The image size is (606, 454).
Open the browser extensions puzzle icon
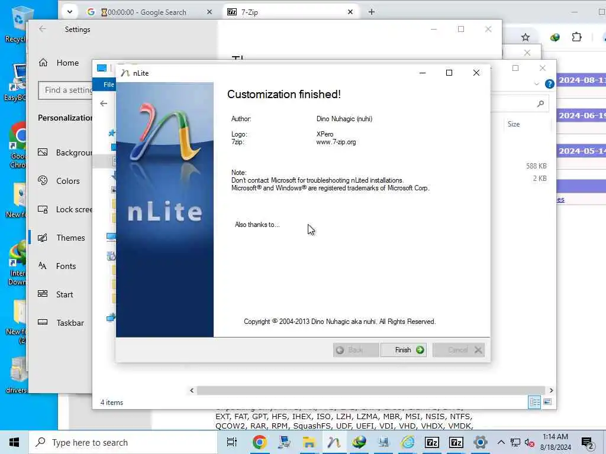tap(576, 37)
